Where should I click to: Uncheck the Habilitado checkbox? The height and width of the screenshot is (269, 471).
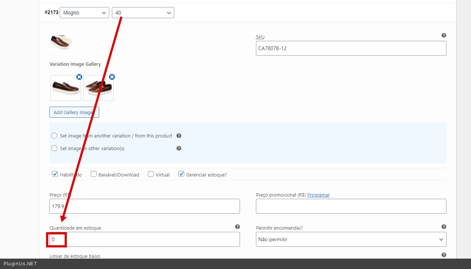click(55, 174)
